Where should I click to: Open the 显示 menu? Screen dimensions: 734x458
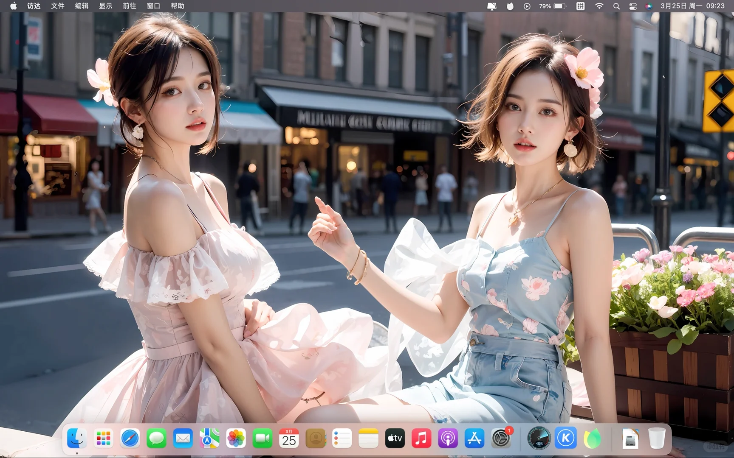point(106,6)
